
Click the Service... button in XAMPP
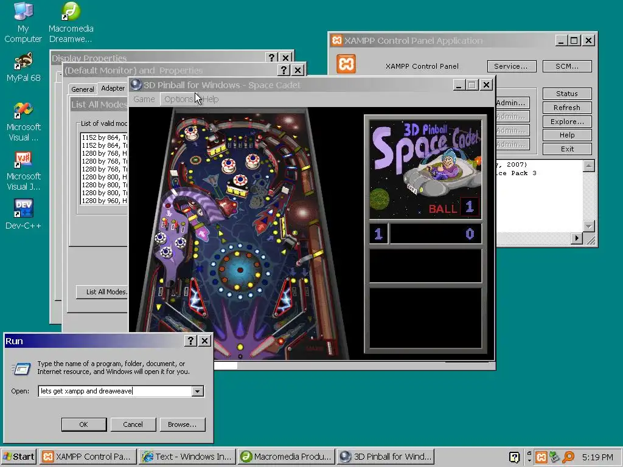[x=512, y=66]
